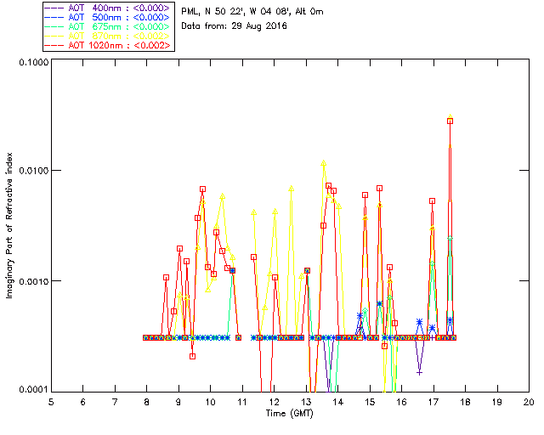Click the 0.1000 y-axis tick label
The image size is (544, 435).
pyautogui.click(x=31, y=63)
